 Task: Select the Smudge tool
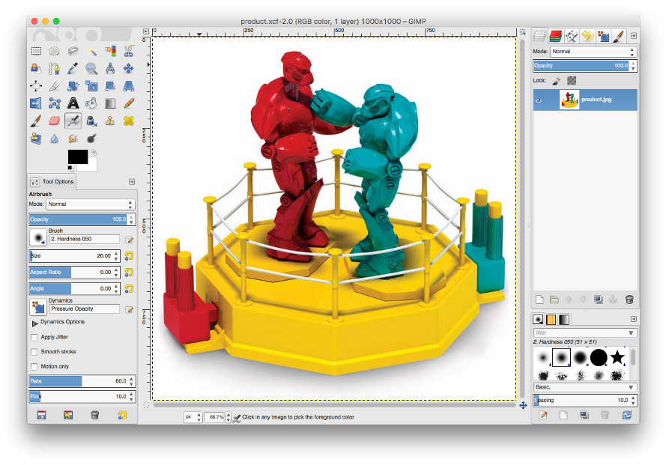(71, 138)
